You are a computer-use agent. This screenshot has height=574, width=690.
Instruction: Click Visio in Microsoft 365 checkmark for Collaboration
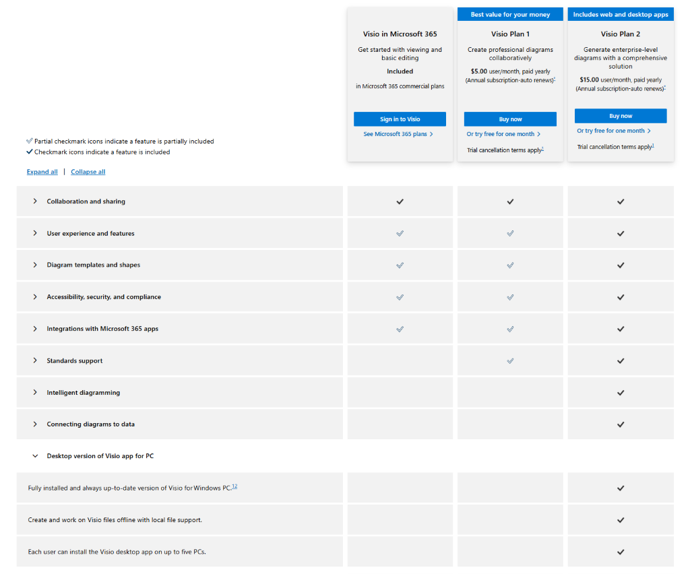coord(400,201)
